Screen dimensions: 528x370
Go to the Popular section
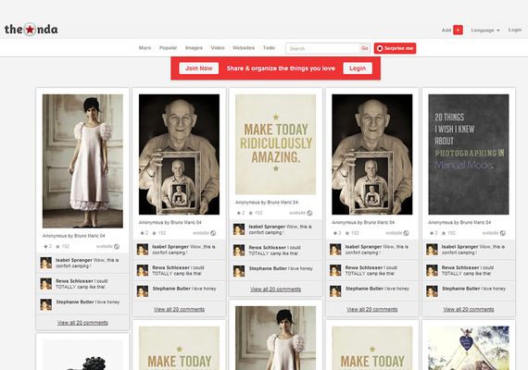(x=168, y=48)
